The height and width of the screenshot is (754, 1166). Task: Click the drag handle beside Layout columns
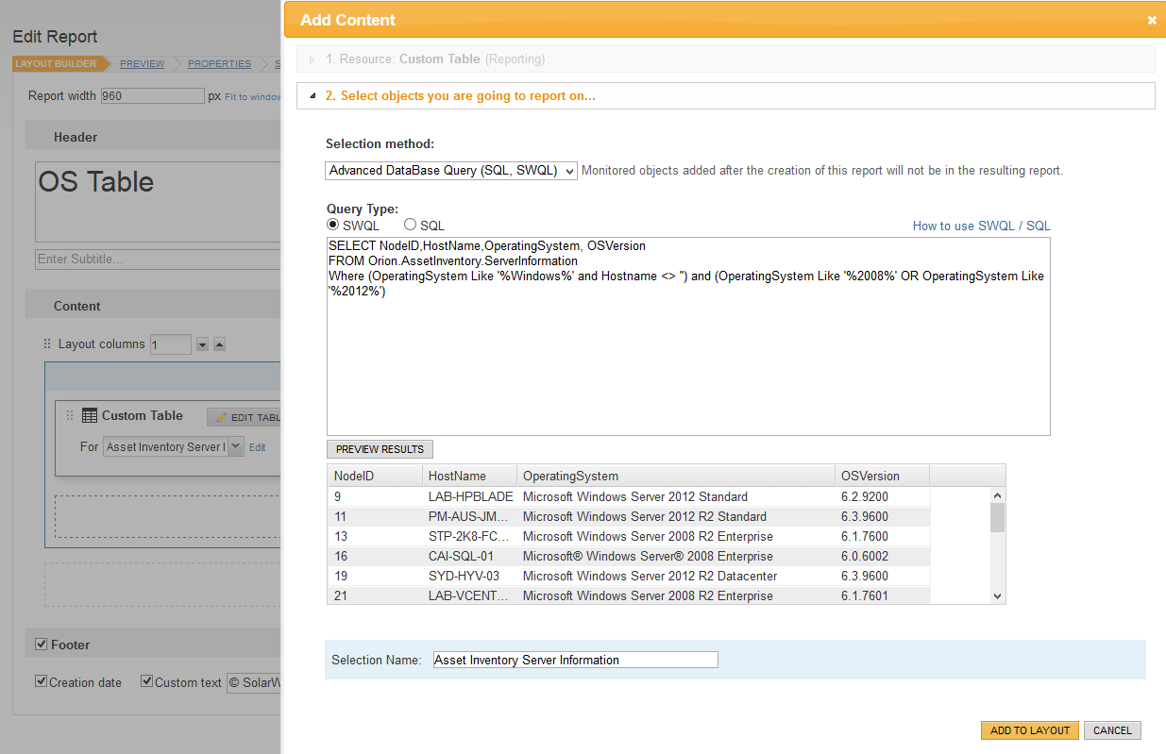point(47,344)
